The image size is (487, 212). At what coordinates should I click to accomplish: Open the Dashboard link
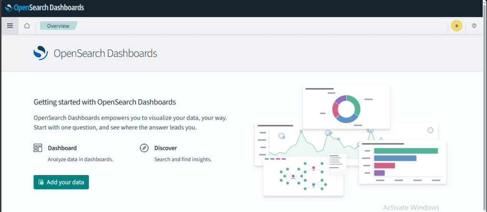click(62, 148)
